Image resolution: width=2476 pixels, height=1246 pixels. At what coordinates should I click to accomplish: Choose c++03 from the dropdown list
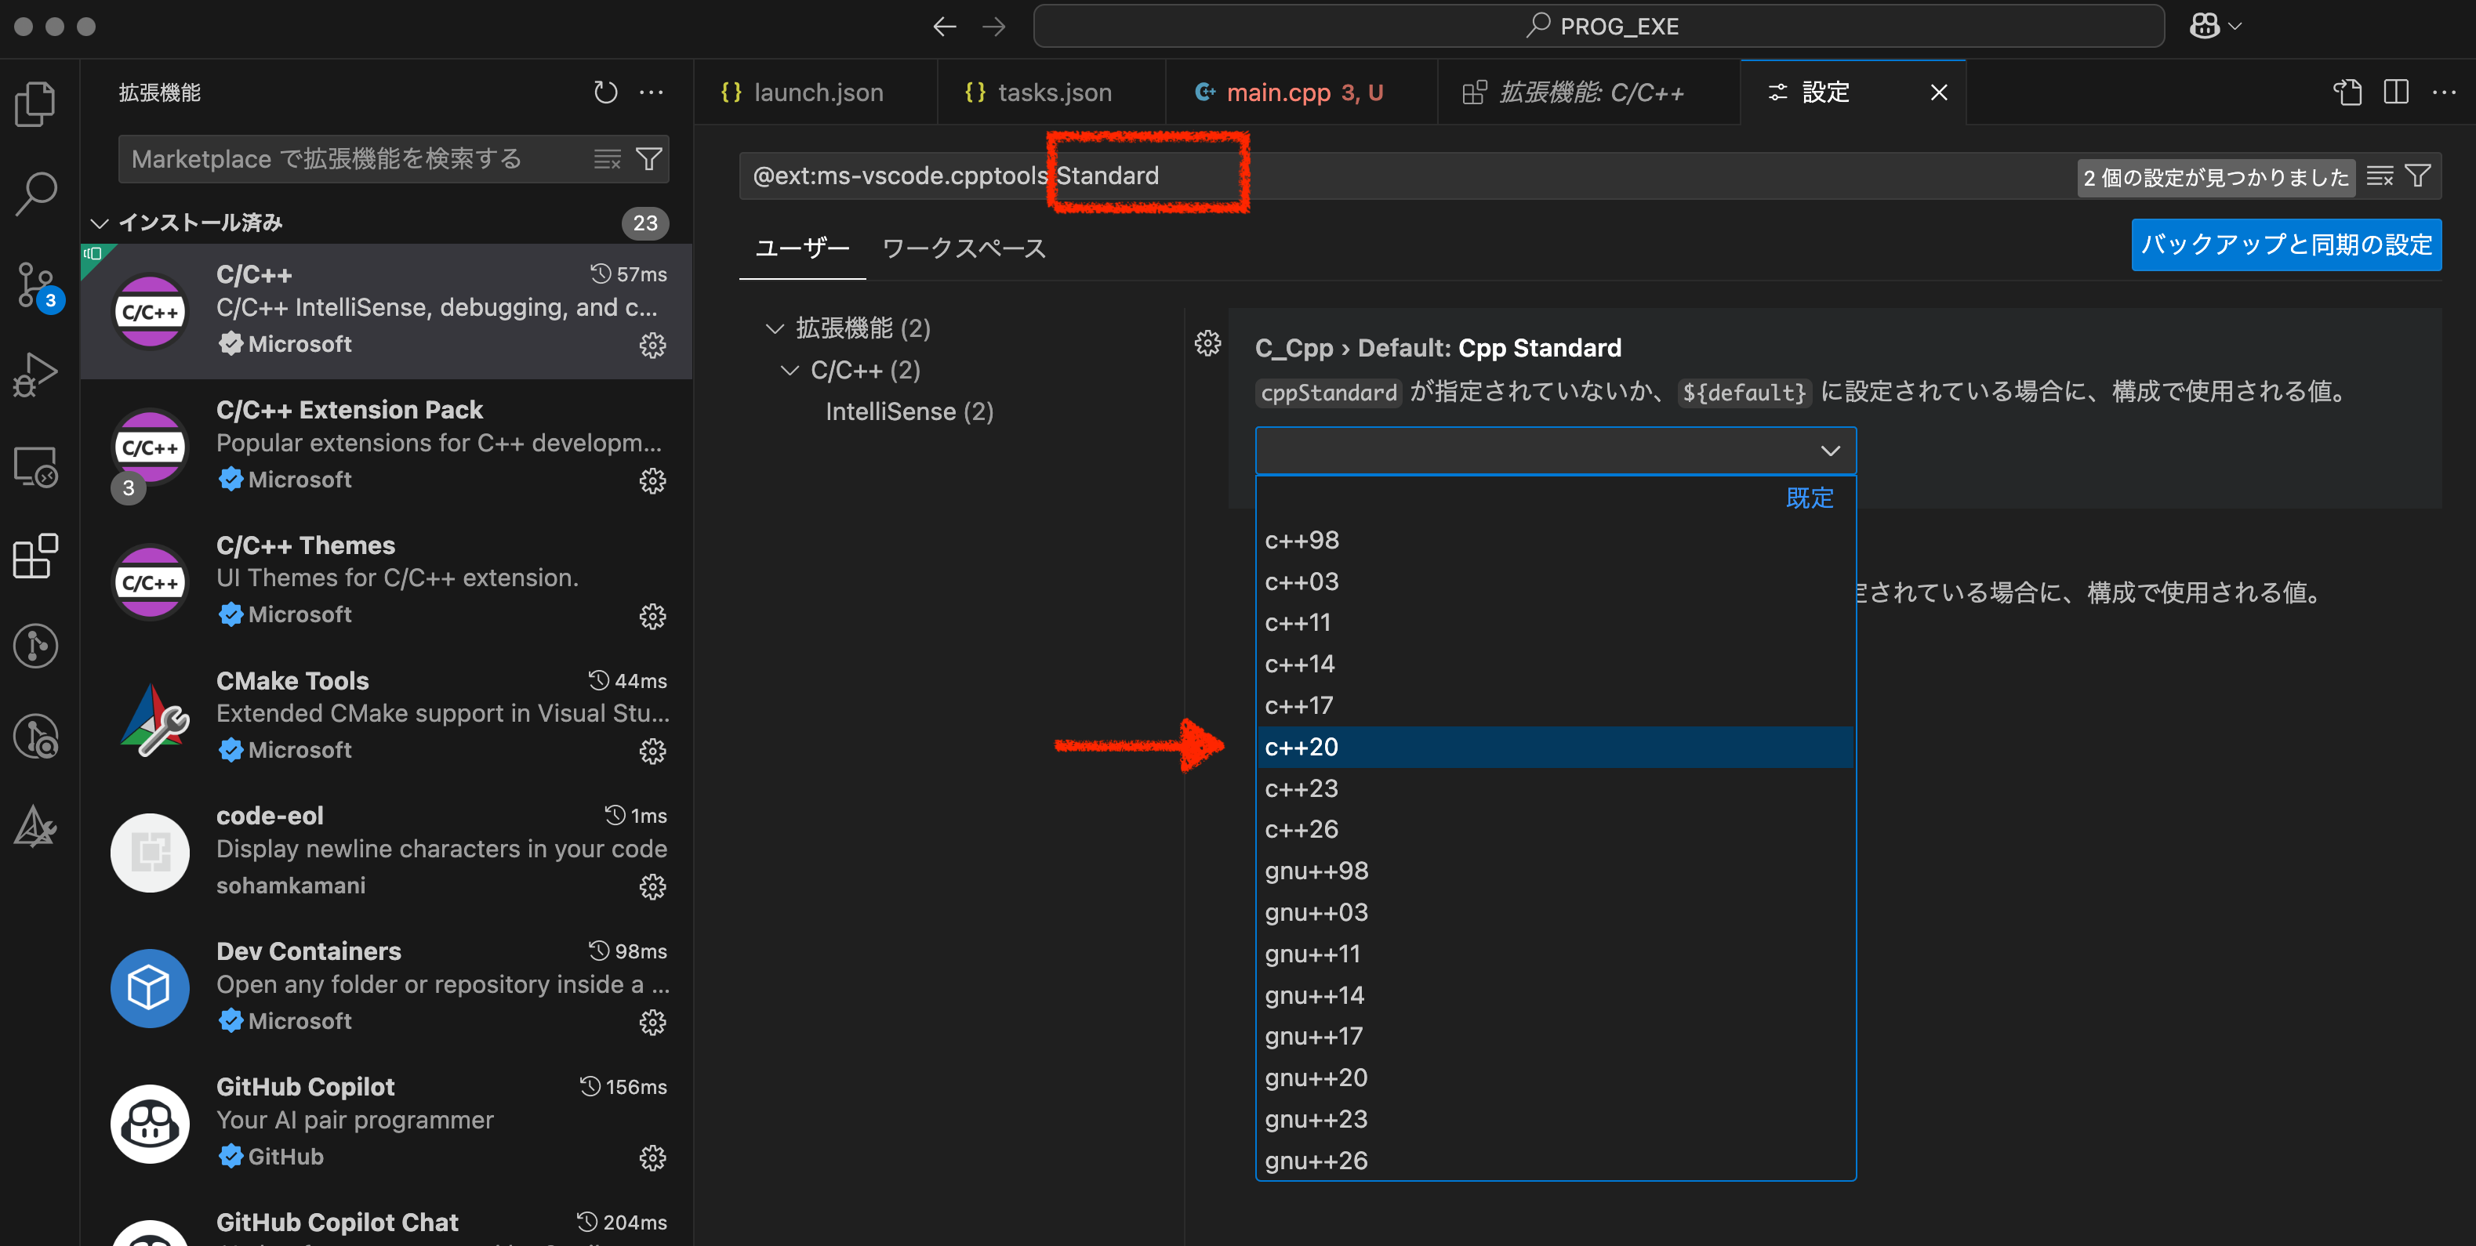(x=1556, y=581)
